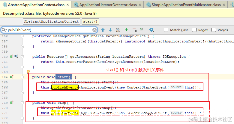This screenshot has height=124, width=234.
Task: Click line number 771 in gutter
Action: 4,113
